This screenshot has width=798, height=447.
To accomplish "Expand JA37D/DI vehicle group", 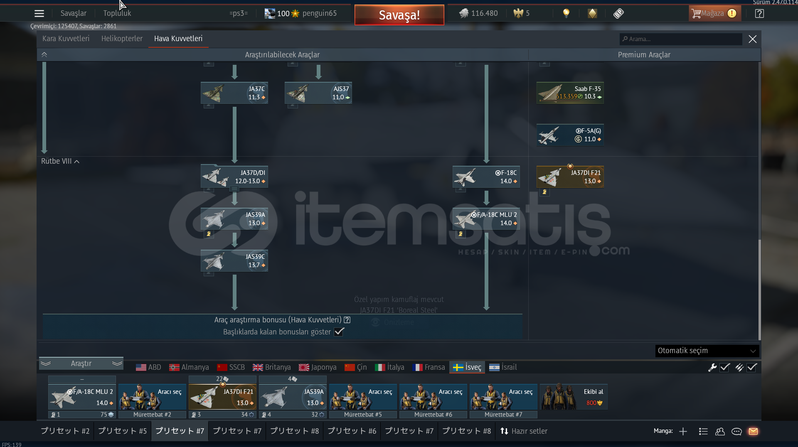I will pyautogui.click(x=234, y=189).
